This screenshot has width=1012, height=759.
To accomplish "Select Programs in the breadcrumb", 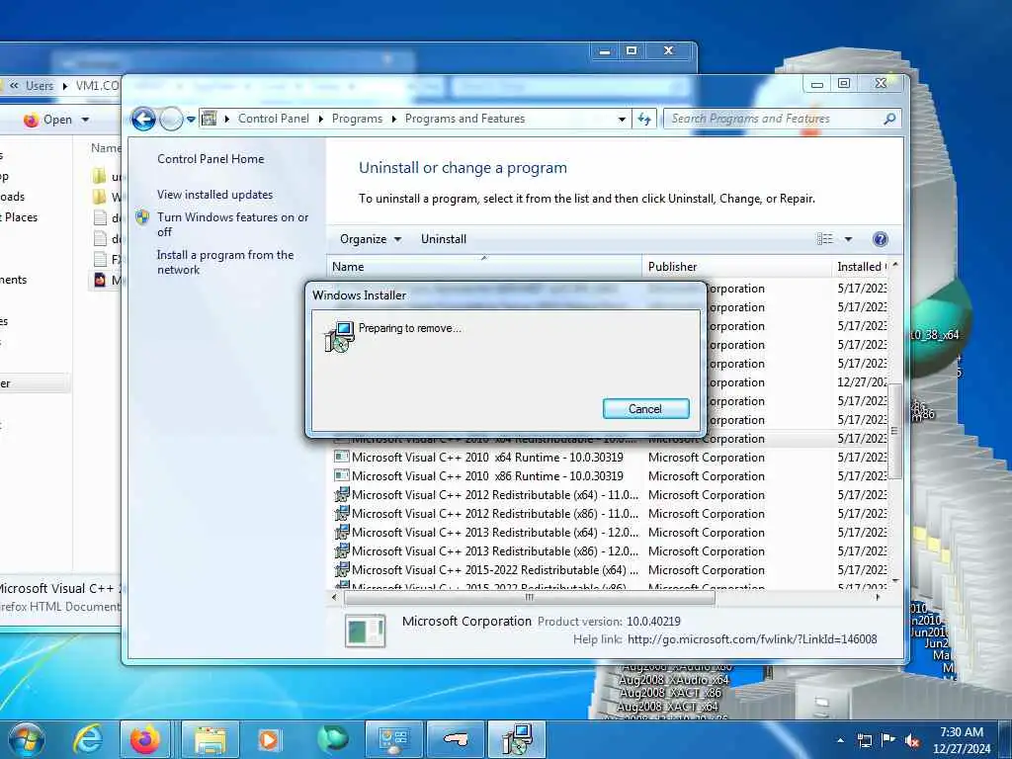I will pyautogui.click(x=357, y=119).
